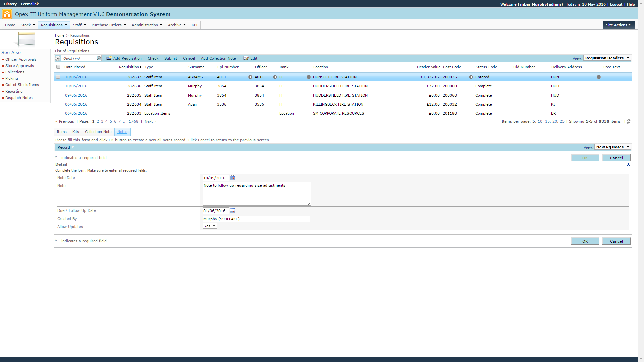Screen dimensions: 644x362
Task: Open the Allow Updates Yes dropdown
Action: 210,226
